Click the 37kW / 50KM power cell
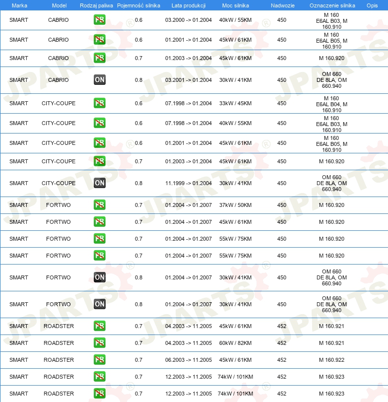This screenshot has width=388, height=402. 235,205
